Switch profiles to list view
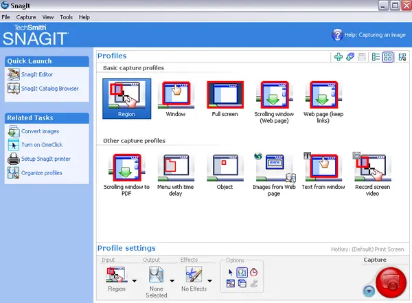The height and width of the screenshot is (303, 412). point(376,57)
